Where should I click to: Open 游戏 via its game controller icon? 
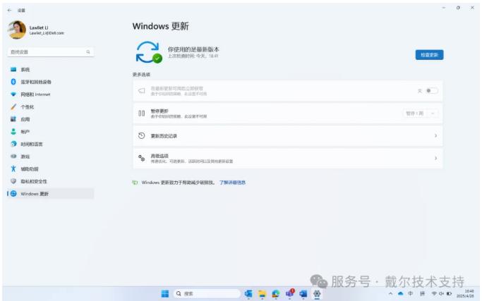click(x=13, y=156)
